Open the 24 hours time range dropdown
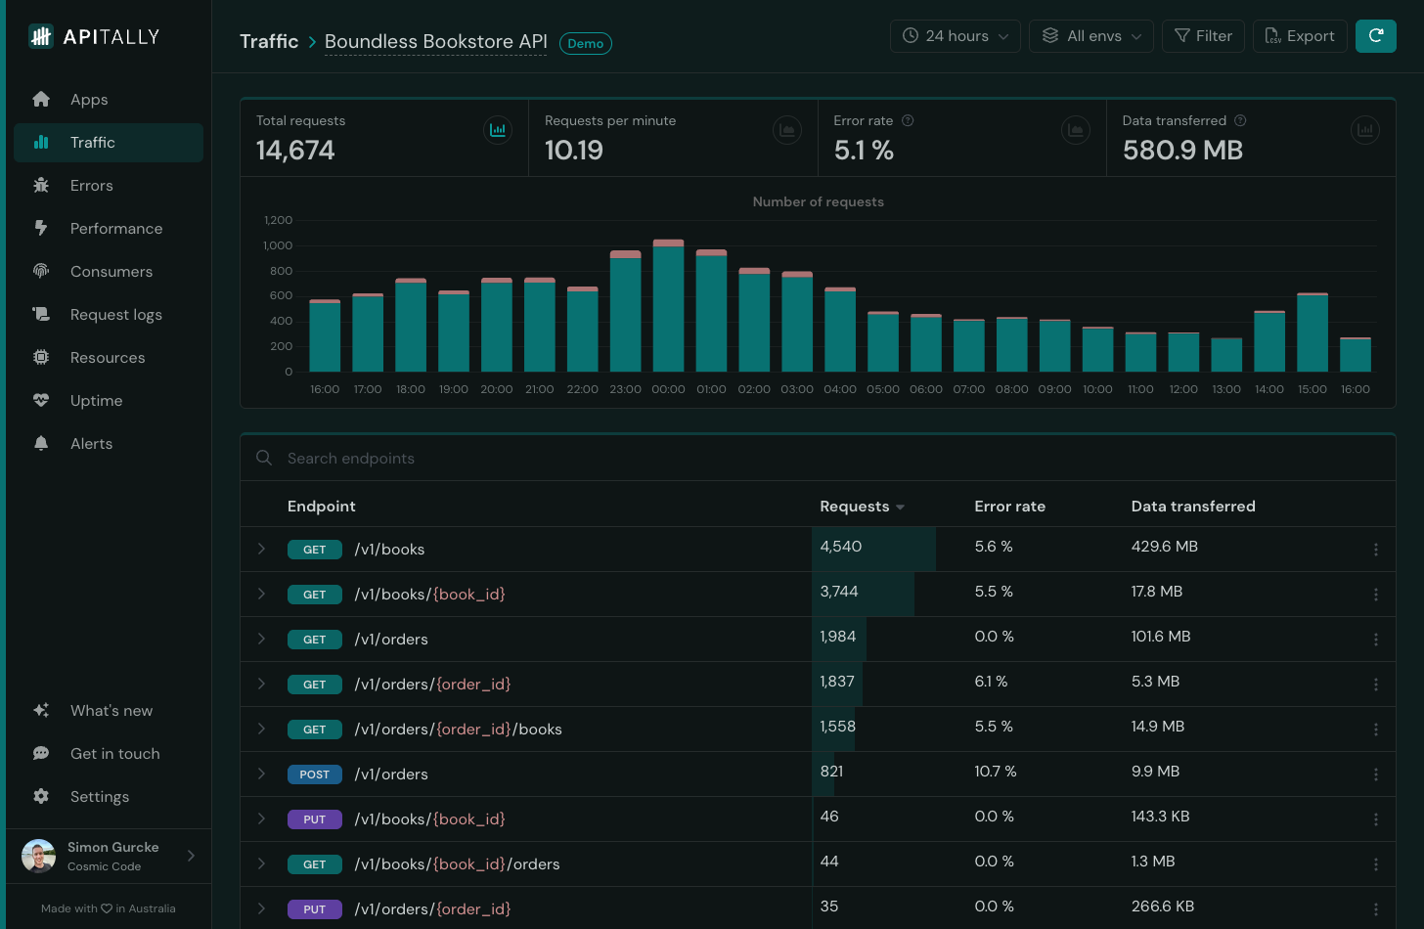 (x=955, y=35)
